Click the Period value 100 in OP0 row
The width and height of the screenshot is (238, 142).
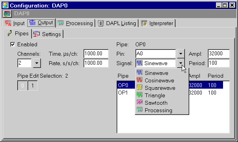(x=212, y=85)
